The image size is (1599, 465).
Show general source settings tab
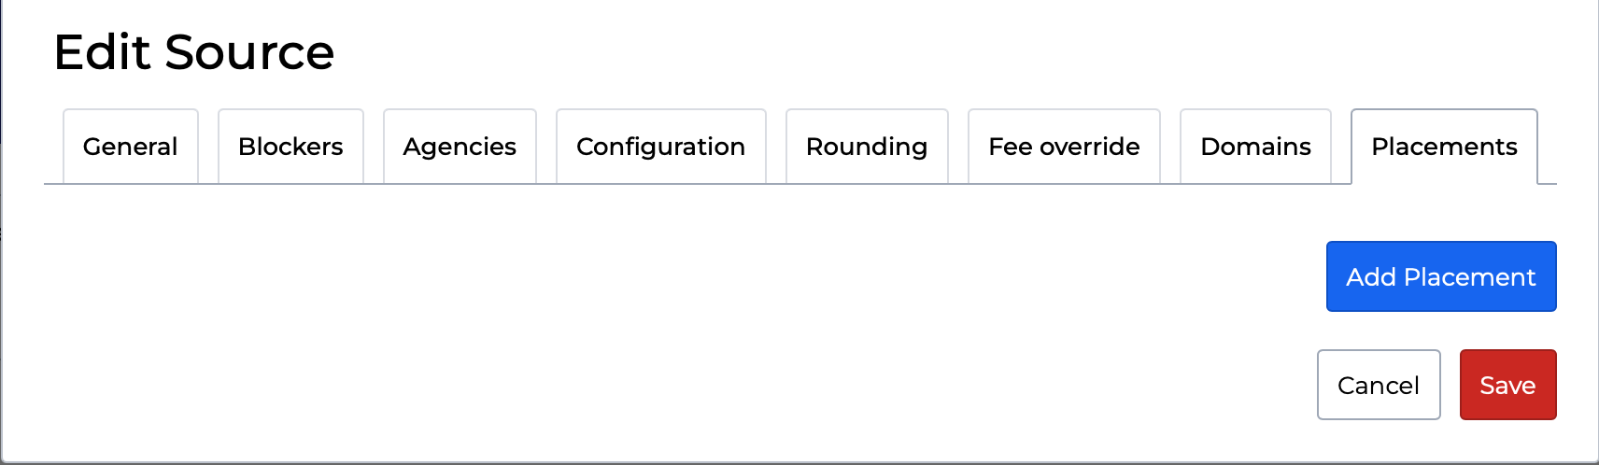click(130, 147)
